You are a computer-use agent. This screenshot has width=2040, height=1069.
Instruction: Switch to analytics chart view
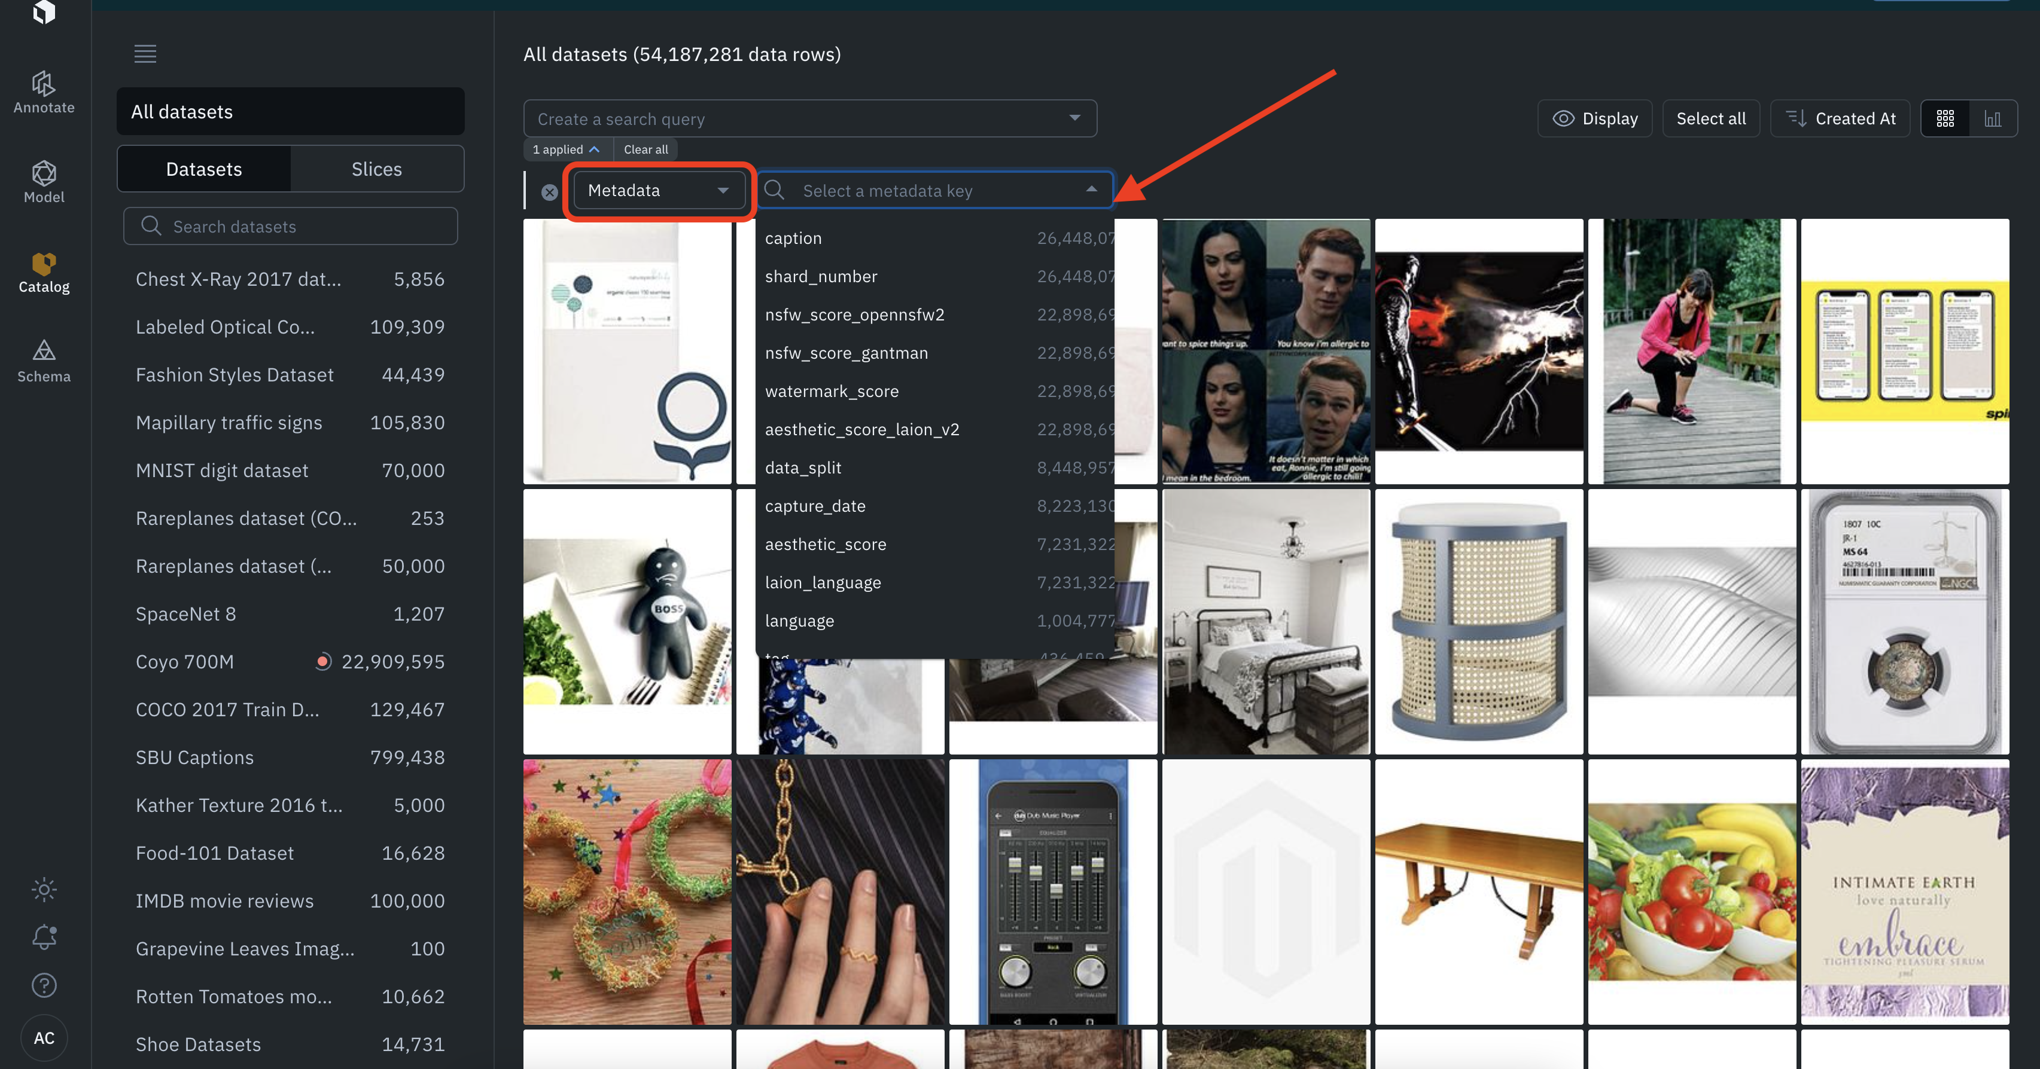pos(1993,119)
